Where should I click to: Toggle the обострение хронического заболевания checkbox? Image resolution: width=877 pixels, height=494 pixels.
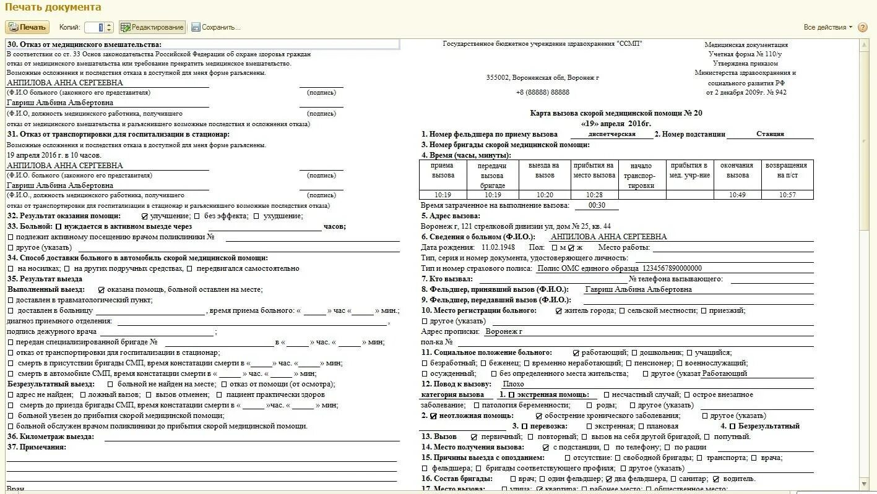(x=539, y=416)
